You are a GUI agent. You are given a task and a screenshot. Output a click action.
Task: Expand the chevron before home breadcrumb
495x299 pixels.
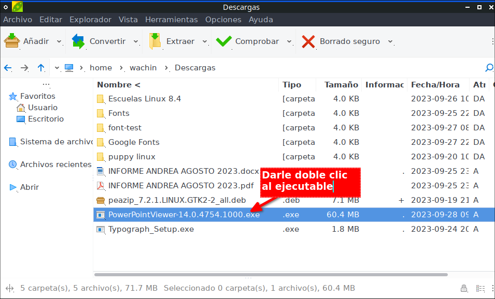point(81,68)
